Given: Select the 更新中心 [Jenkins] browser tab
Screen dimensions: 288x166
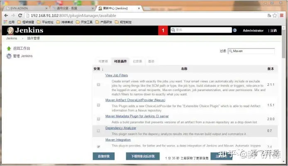Looking at the screenshot, I should (x=119, y=8).
